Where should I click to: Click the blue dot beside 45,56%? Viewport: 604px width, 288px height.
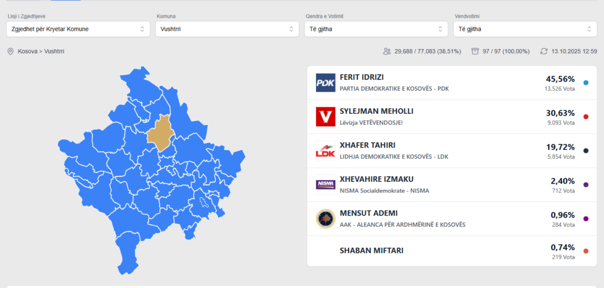[586, 83]
